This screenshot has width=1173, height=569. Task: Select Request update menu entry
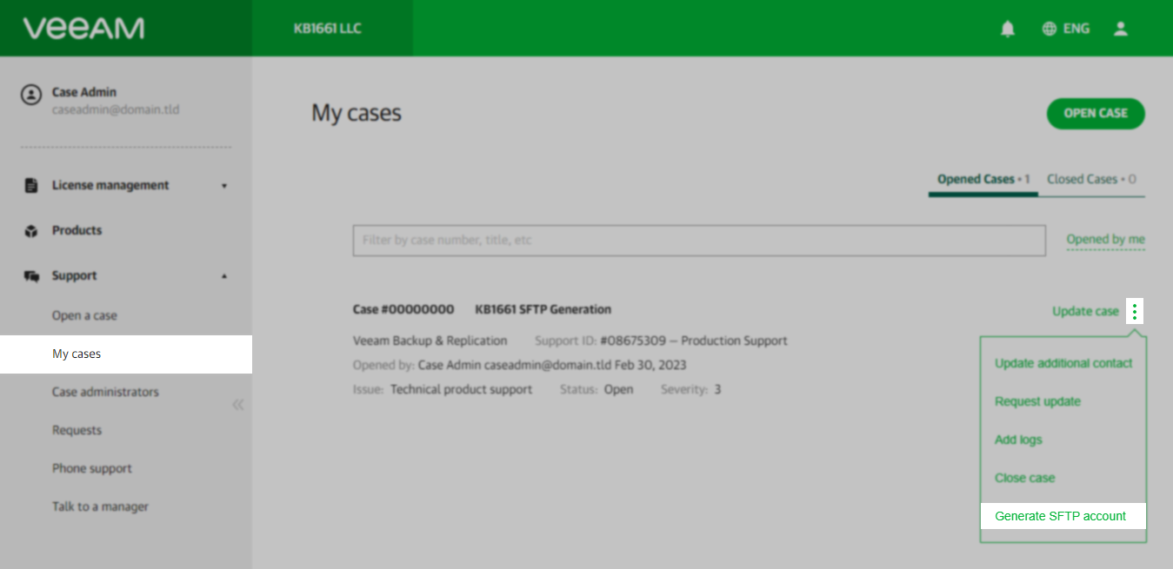tap(1037, 401)
